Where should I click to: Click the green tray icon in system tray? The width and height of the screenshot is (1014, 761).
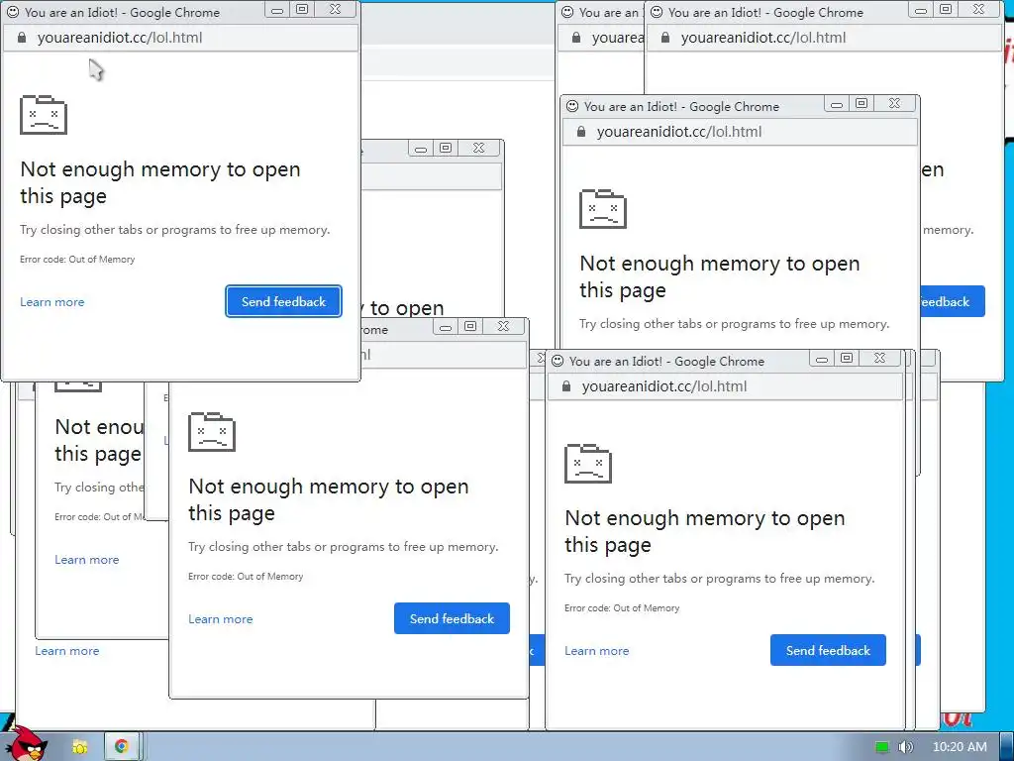pyautogui.click(x=881, y=747)
